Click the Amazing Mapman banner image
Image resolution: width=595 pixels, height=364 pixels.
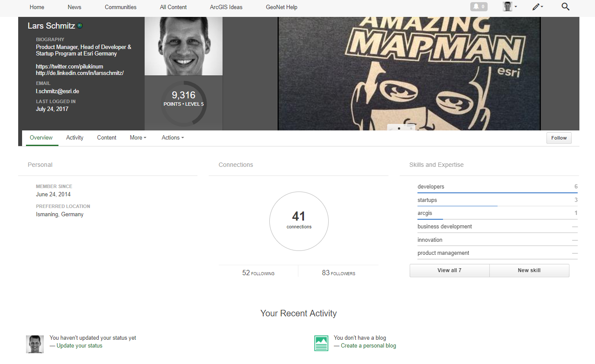point(409,74)
